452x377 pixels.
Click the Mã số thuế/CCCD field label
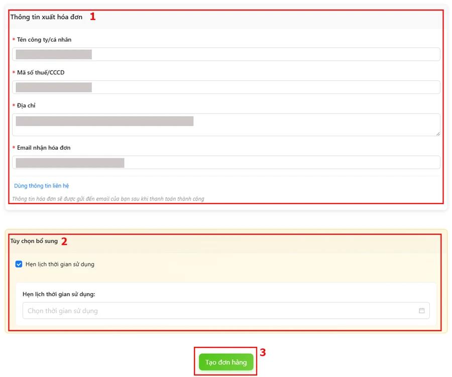[x=40, y=72]
